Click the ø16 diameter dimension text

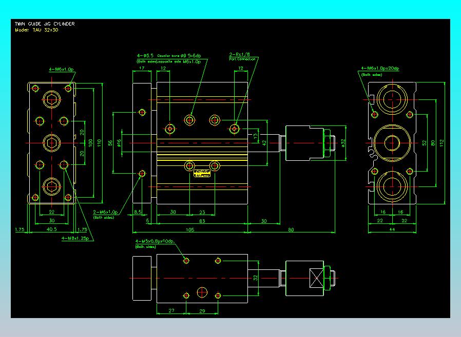point(119,143)
